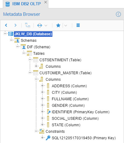Open dropdown arrow beside the expand arrows icon
Image resolution: width=124 pixels, height=143 pixels.
tap(46, 25)
